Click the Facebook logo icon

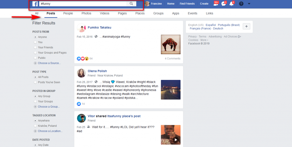click(x=35, y=4)
